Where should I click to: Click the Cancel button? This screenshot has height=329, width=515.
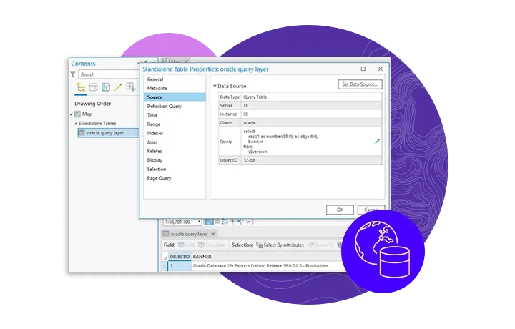(x=371, y=210)
